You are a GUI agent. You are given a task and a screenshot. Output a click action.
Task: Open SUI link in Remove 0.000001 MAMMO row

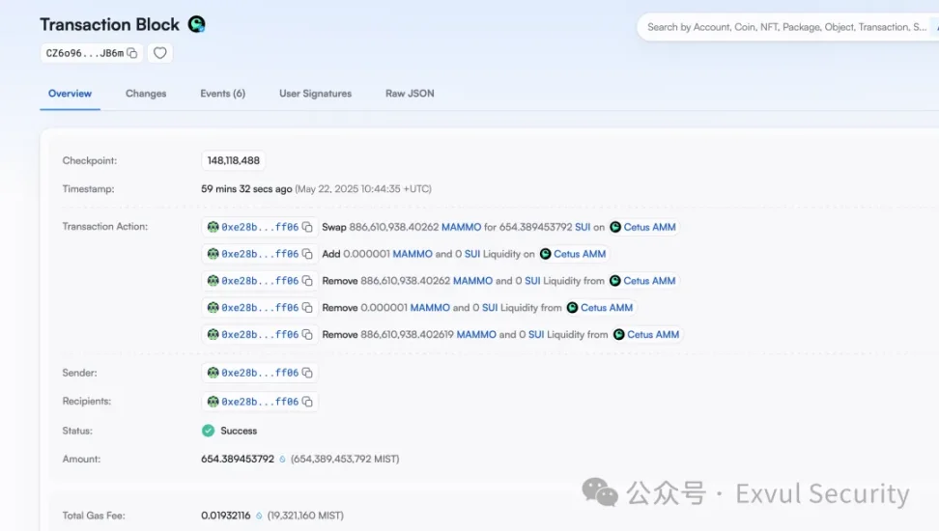pos(490,308)
